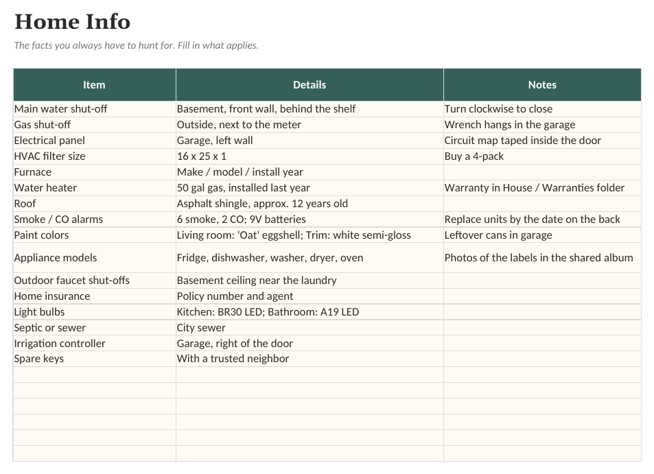Click the 'Garage, left wall' cell
Image resolution: width=654 pixels, height=474 pixels.
310,141
